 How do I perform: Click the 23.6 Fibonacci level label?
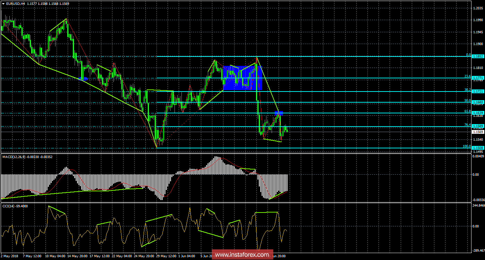(467, 76)
